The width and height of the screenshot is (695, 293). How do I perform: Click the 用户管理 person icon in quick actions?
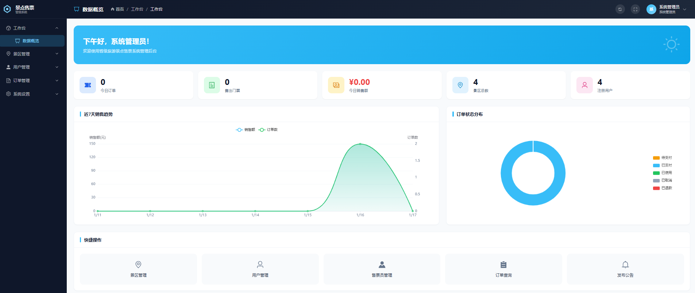click(x=260, y=265)
